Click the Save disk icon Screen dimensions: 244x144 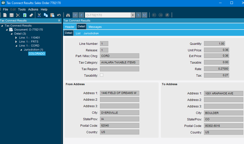(x=12, y=15)
